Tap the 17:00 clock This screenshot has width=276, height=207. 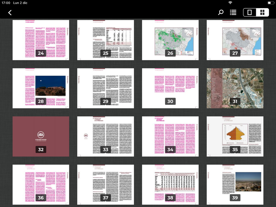(x=6, y=3)
